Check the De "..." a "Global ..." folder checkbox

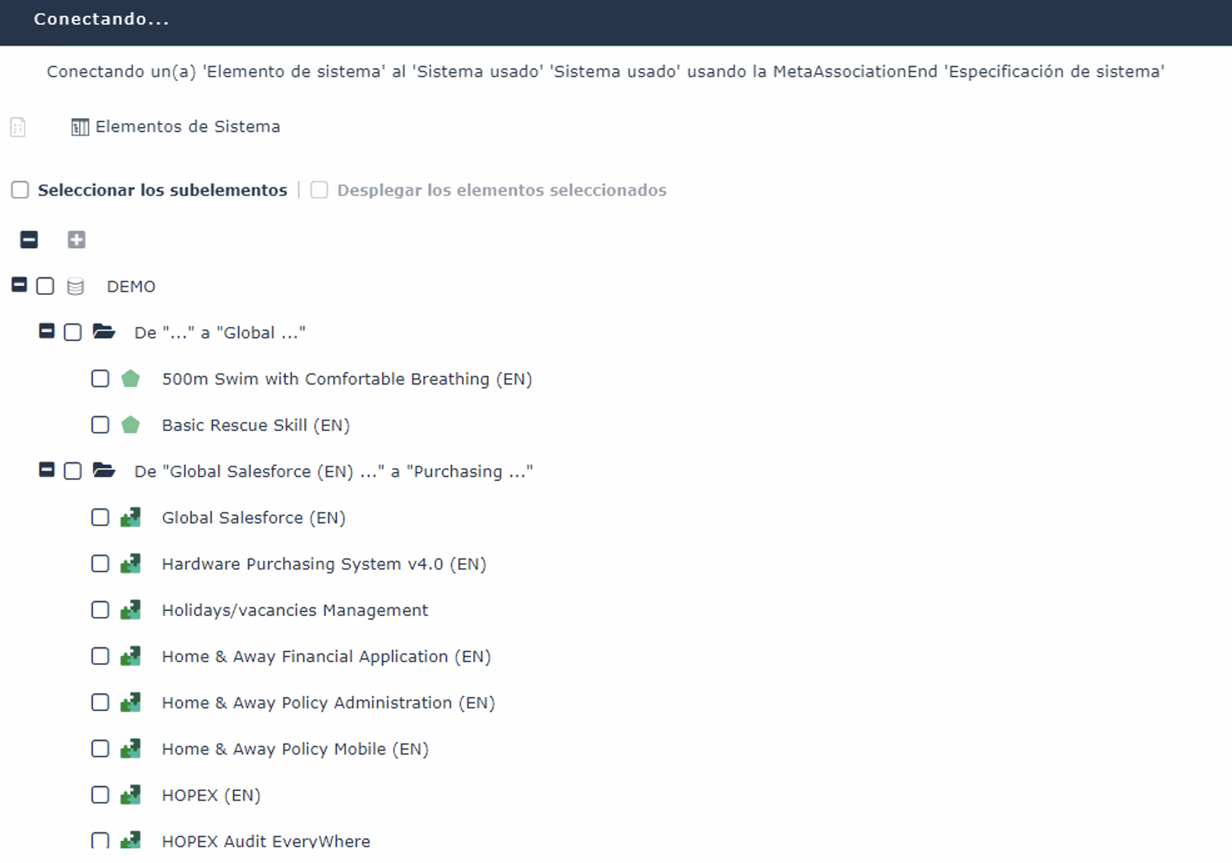(x=73, y=332)
